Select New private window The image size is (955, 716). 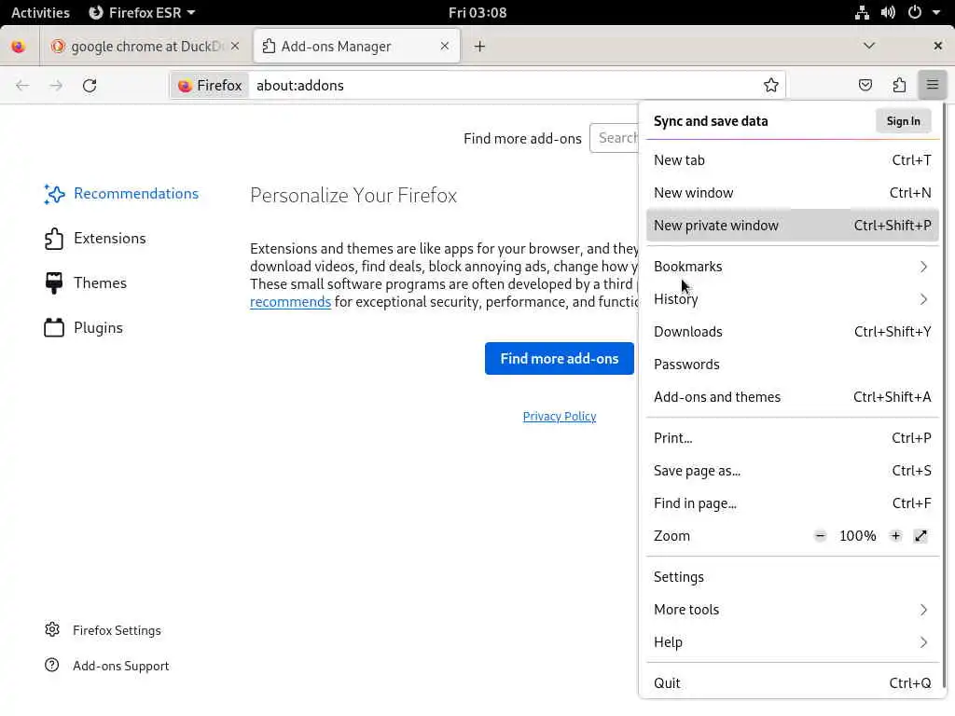tap(793, 226)
